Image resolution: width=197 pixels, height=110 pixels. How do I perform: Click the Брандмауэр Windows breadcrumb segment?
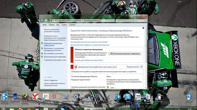coord(92,20)
